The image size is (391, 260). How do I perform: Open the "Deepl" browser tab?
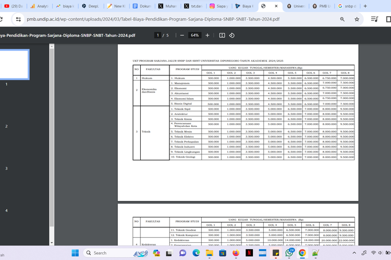pos(91,6)
